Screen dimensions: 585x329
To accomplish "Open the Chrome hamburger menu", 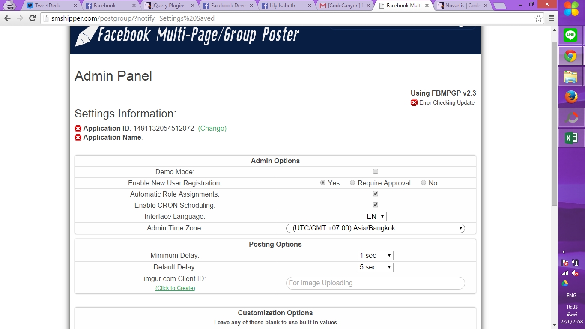I will [551, 18].
